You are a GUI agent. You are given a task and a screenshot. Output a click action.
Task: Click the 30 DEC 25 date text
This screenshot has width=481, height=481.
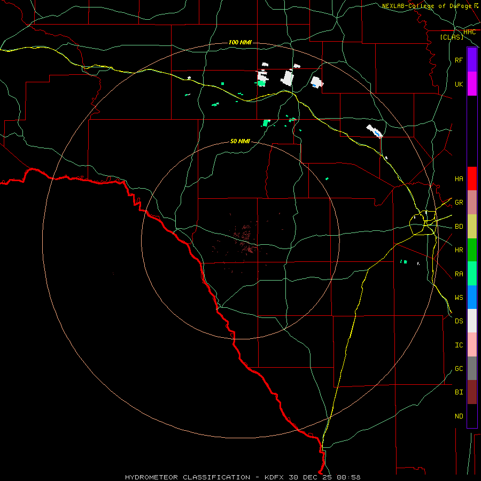311,477
